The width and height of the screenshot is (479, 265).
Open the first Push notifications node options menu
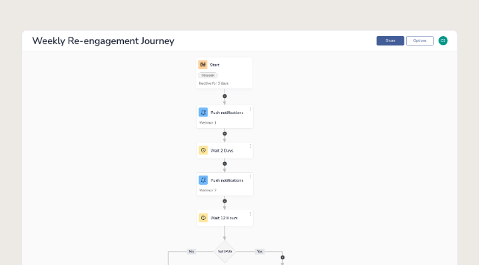[x=250, y=109]
